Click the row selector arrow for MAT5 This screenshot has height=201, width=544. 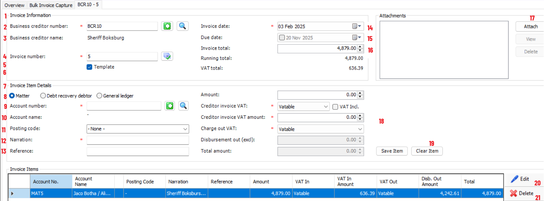coord(19,193)
